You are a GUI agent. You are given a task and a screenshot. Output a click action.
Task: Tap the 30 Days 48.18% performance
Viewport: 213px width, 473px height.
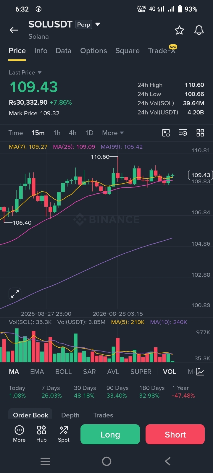coord(85,392)
